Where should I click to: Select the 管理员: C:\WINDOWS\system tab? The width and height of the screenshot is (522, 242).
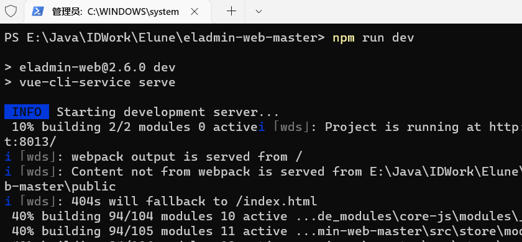[117, 12]
